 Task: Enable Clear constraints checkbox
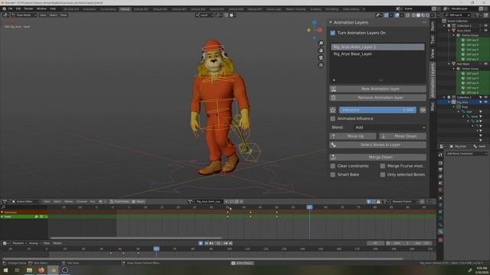(x=333, y=167)
